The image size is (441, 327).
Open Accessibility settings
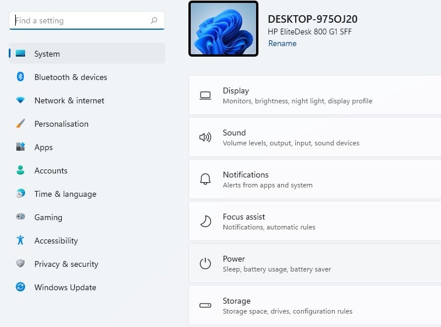87,240
